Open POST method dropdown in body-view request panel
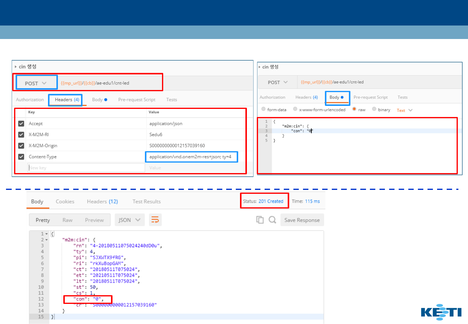Image resolution: width=468 pixels, height=324 pixels. [278, 82]
